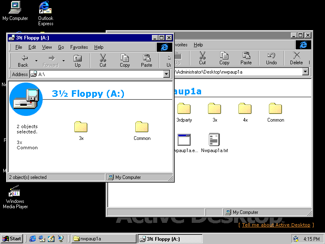Select 3x folder in nwpaup1a window
The height and width of the screenshot is (244, 325).
(x=214, y=113)
